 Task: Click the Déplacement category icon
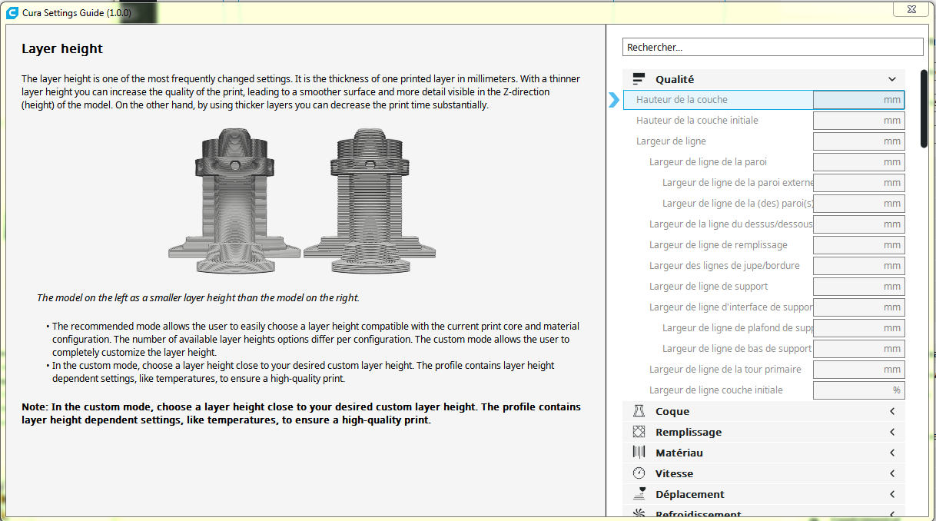click(x=639, y=494)
